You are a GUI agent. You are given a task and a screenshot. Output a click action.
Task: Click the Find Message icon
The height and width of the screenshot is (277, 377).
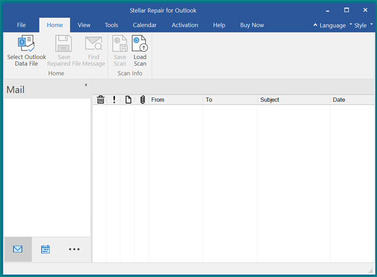(94, 43)
